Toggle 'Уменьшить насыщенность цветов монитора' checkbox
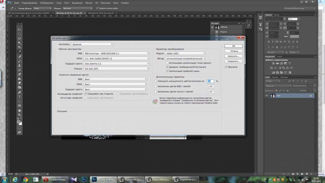 point(156,81)
